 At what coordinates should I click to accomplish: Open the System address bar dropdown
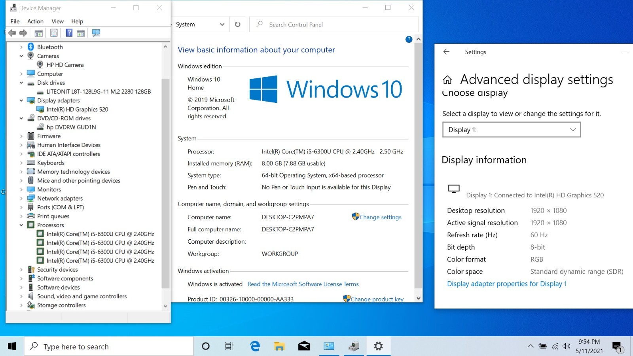coord(222,25)
